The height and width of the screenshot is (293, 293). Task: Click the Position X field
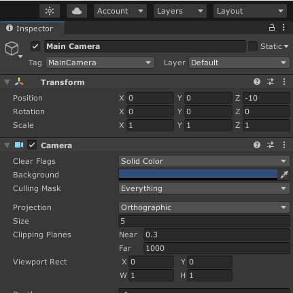[x=150, y=98]
